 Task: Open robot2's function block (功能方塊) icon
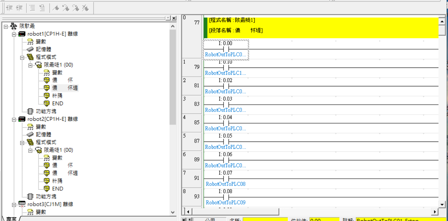tap(30, 196)
